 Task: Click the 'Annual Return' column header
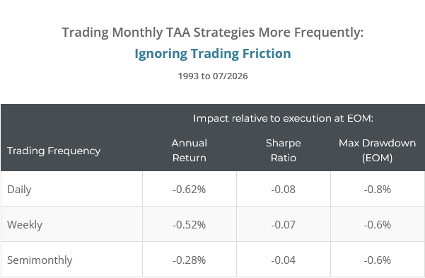pos(190,151)
